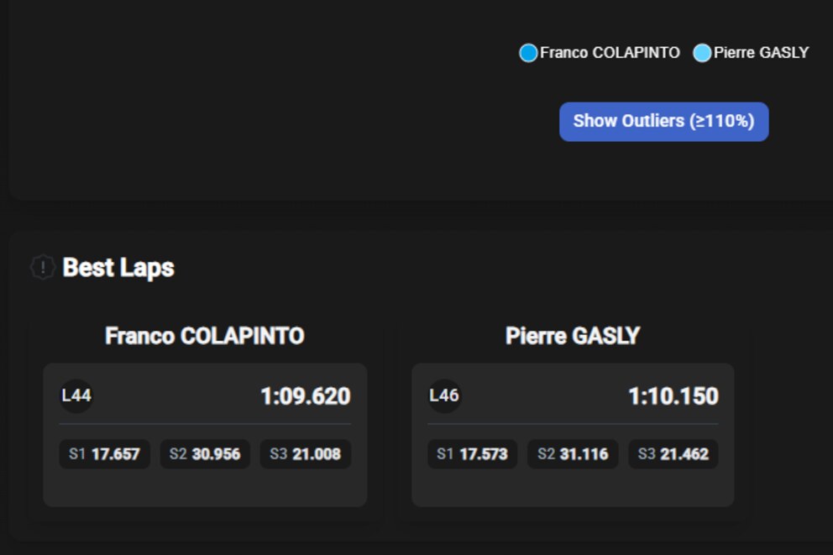833x555 pixels.
Task: Click Franco COLAPINTO's blue legend dot
Action: (528, 53)
